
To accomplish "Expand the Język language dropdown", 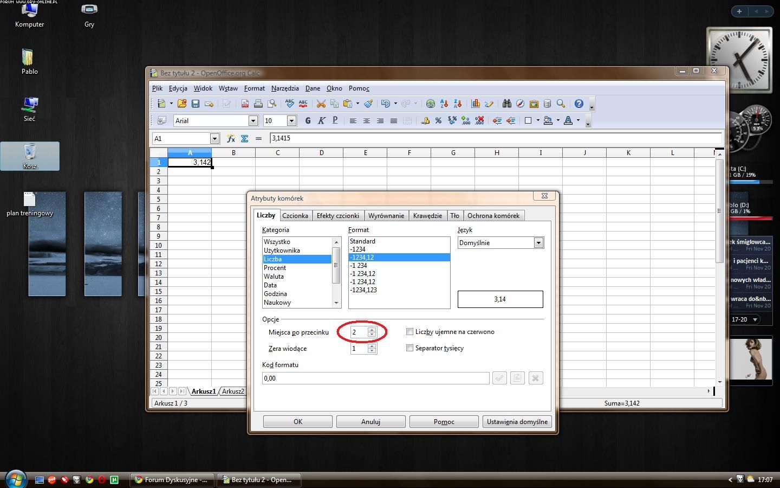I will pos(538,243).
